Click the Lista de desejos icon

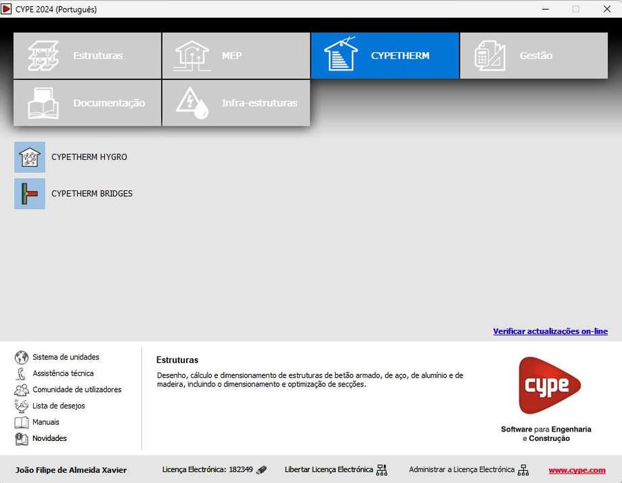coord(21,406)
